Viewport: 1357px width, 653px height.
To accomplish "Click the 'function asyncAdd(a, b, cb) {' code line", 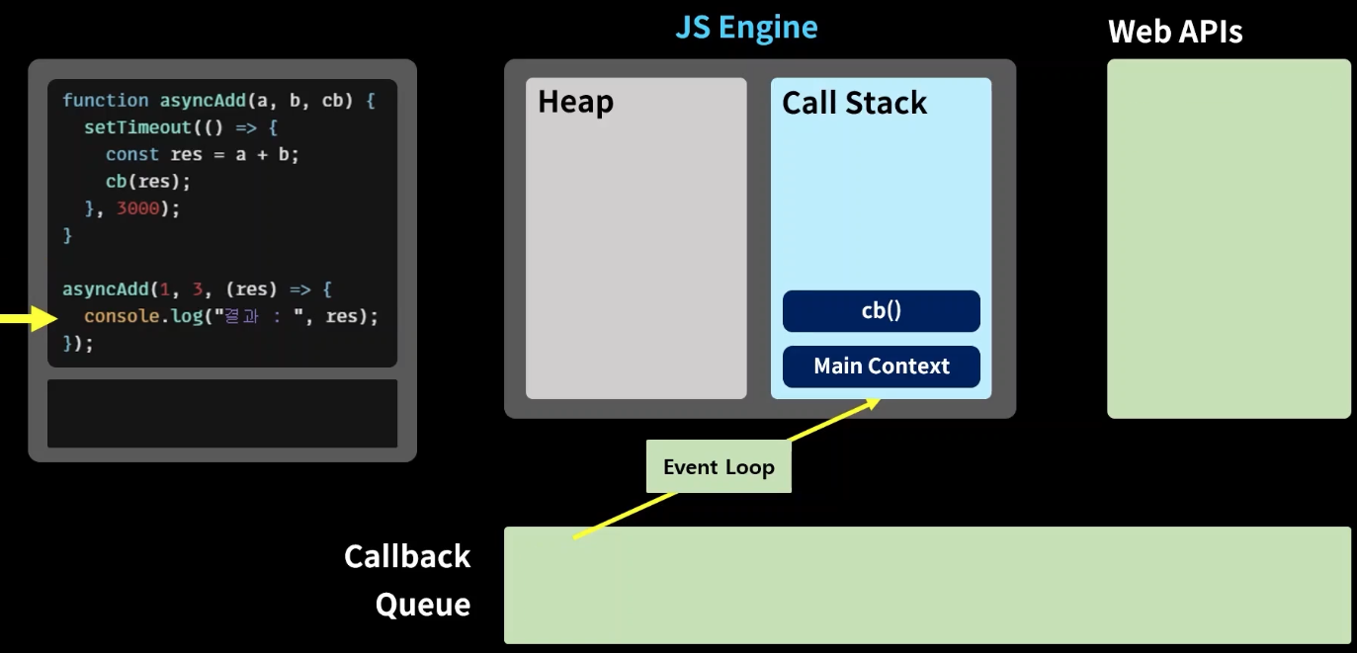I will pyautogui.click(x=218, y=101).
